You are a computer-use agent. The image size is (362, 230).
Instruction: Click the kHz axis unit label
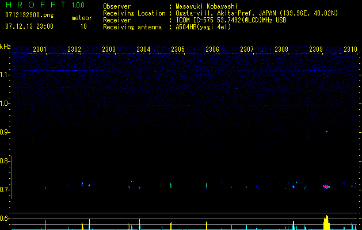click(x=5, y=47)
